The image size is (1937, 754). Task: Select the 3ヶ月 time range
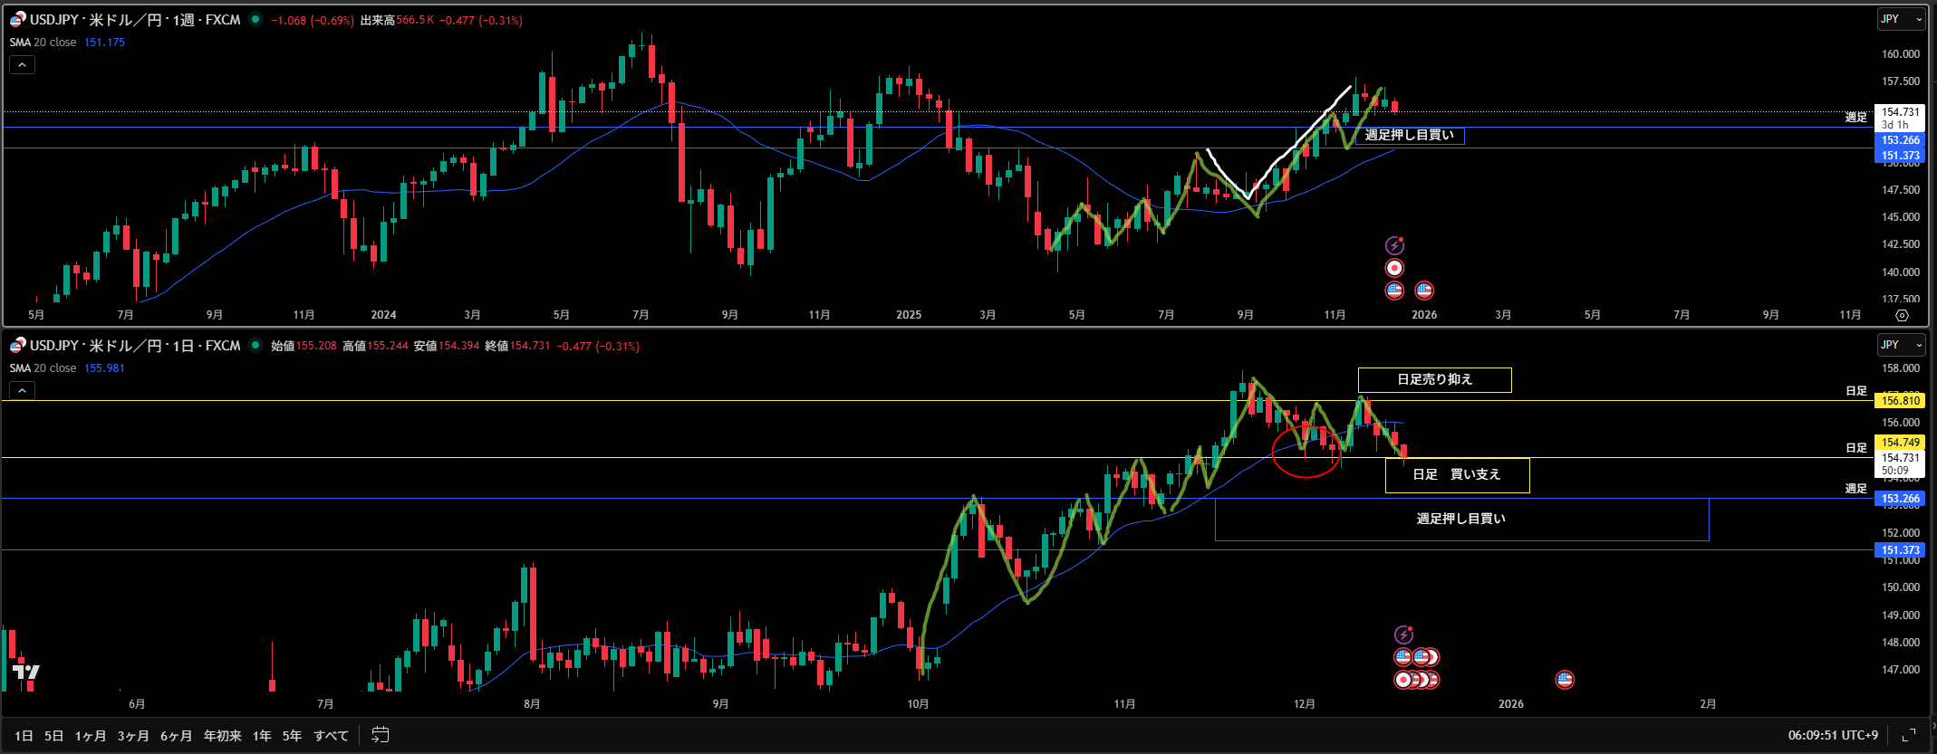[133, 736]
